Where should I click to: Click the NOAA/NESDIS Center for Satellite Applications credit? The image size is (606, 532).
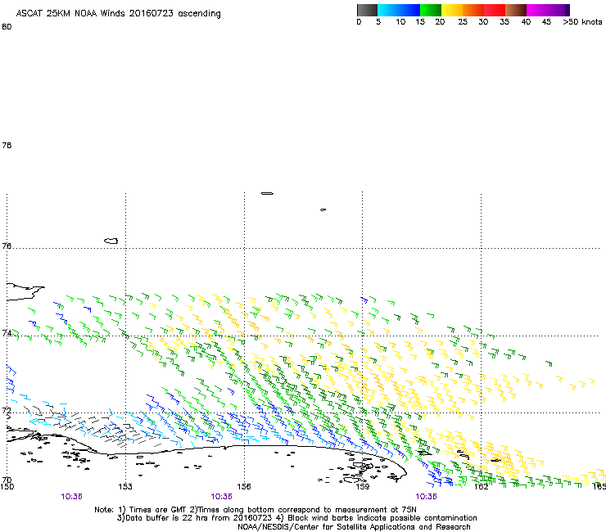(x=354, y=527)
